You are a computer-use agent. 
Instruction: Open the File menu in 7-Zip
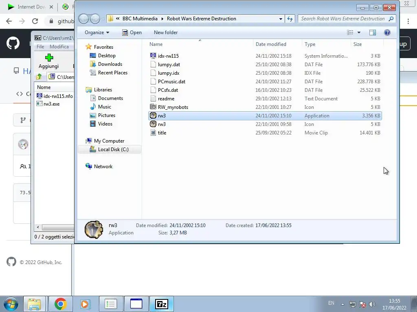tap(40, 47)
